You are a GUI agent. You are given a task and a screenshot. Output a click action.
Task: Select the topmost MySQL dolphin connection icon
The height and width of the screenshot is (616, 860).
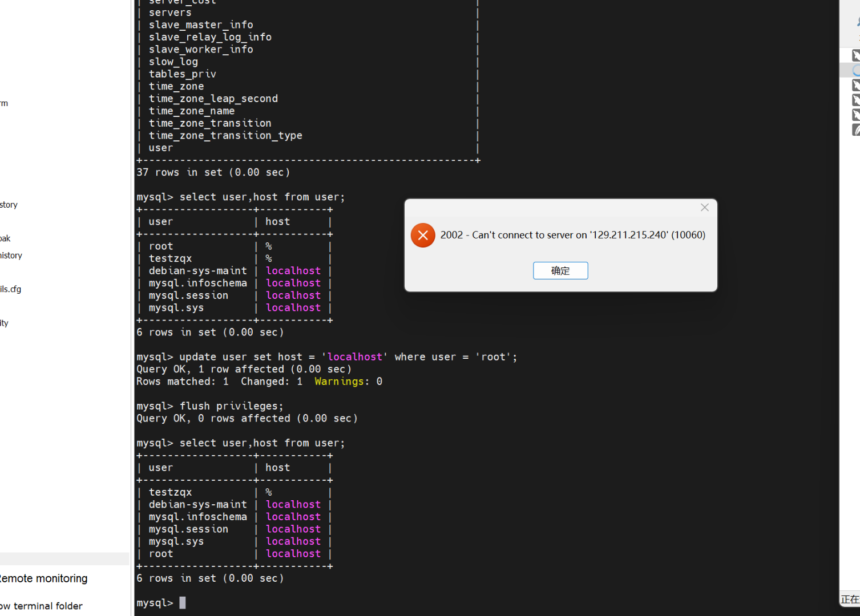855,55
